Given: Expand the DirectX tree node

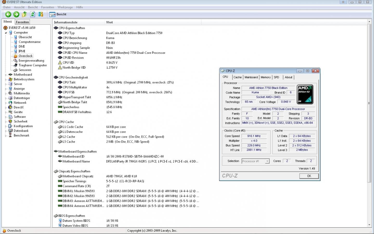Looking at the screenshot, I should [6, 107].
